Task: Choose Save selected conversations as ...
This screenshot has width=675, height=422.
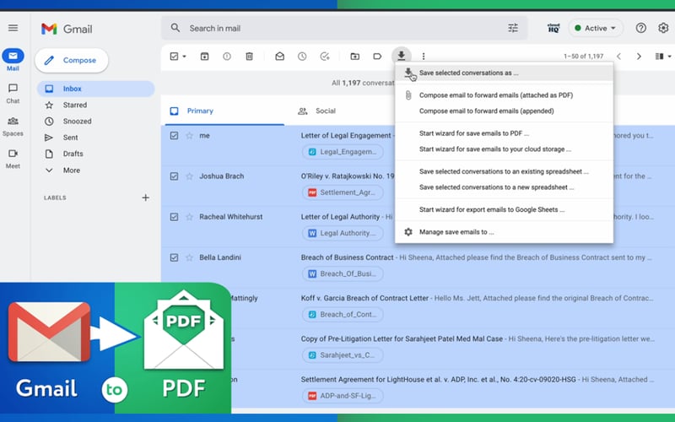Action: (504, 73)
